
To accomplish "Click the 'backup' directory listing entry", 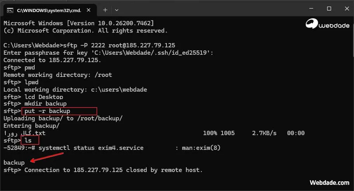I will (14, 162).
